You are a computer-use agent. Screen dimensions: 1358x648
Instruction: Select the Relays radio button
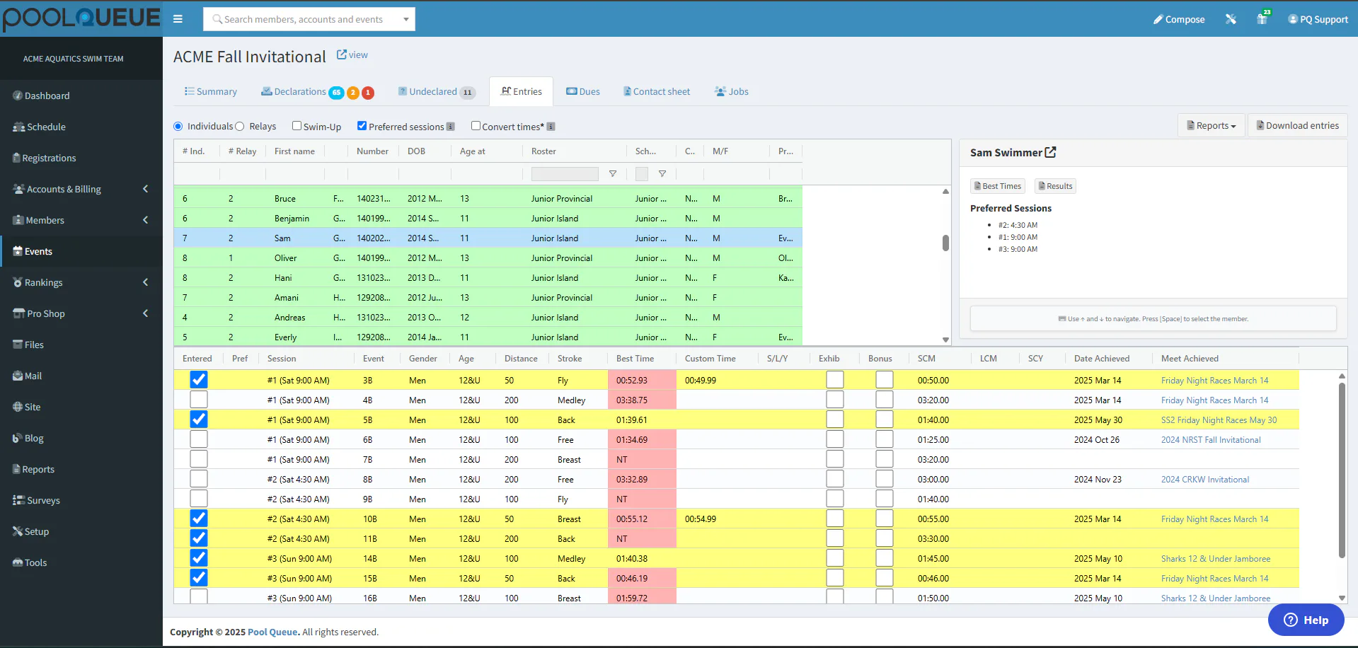click(240, 126)
